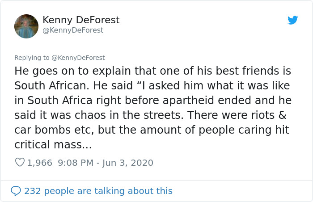Click 'South African' at the second line's start
The width and height of the screenshot is (313, 202).
47,85
